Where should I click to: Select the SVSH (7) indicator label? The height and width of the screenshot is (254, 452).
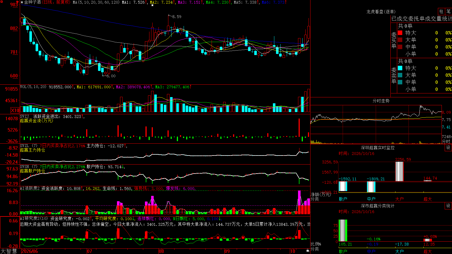29,167
